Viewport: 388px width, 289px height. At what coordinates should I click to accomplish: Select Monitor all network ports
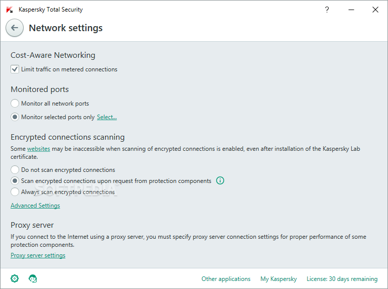coord(15,103)
